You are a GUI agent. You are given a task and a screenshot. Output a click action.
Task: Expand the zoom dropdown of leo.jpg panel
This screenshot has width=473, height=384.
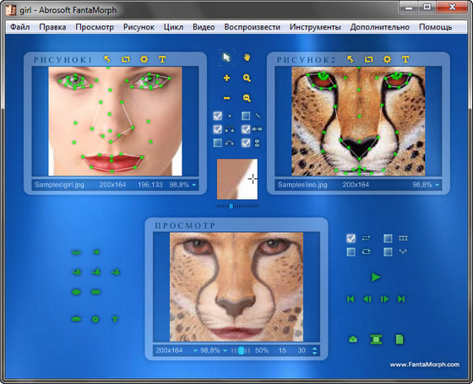pos(438,185)
